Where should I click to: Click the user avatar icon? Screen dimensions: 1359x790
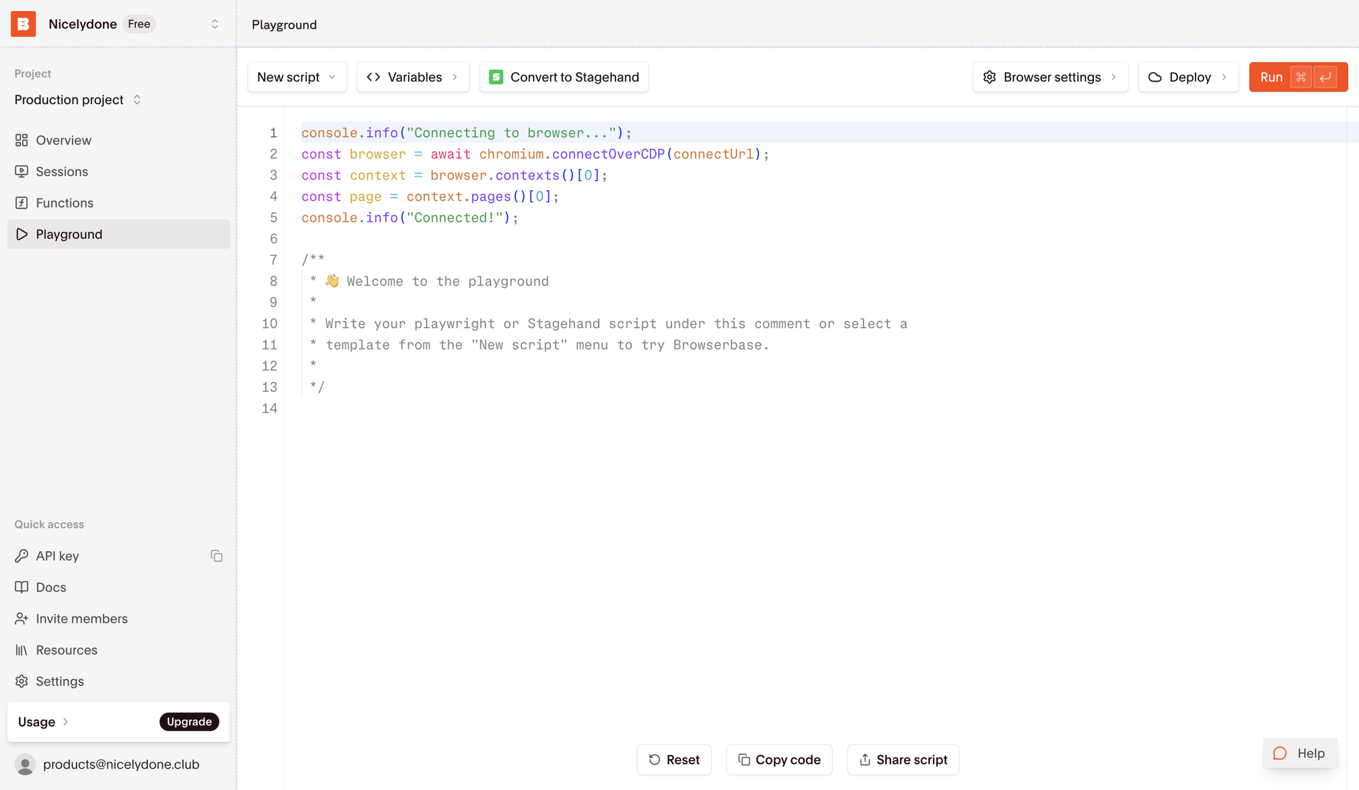(25, 764)
